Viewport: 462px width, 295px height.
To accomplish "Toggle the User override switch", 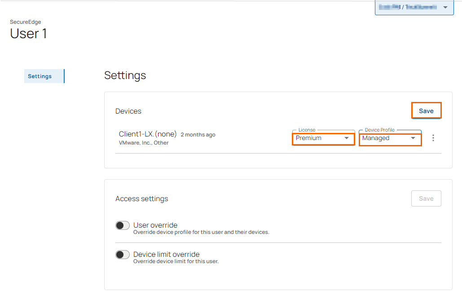I will click(123, 225).
